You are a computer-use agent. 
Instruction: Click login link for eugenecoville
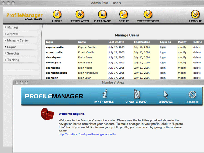[x=163, y=47]
